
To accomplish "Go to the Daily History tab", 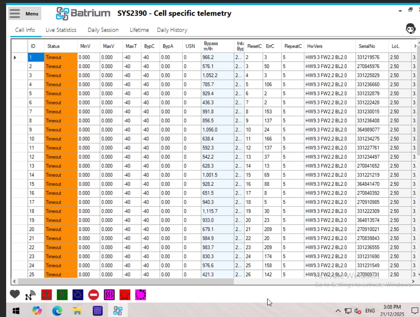I will click(172, 30).
